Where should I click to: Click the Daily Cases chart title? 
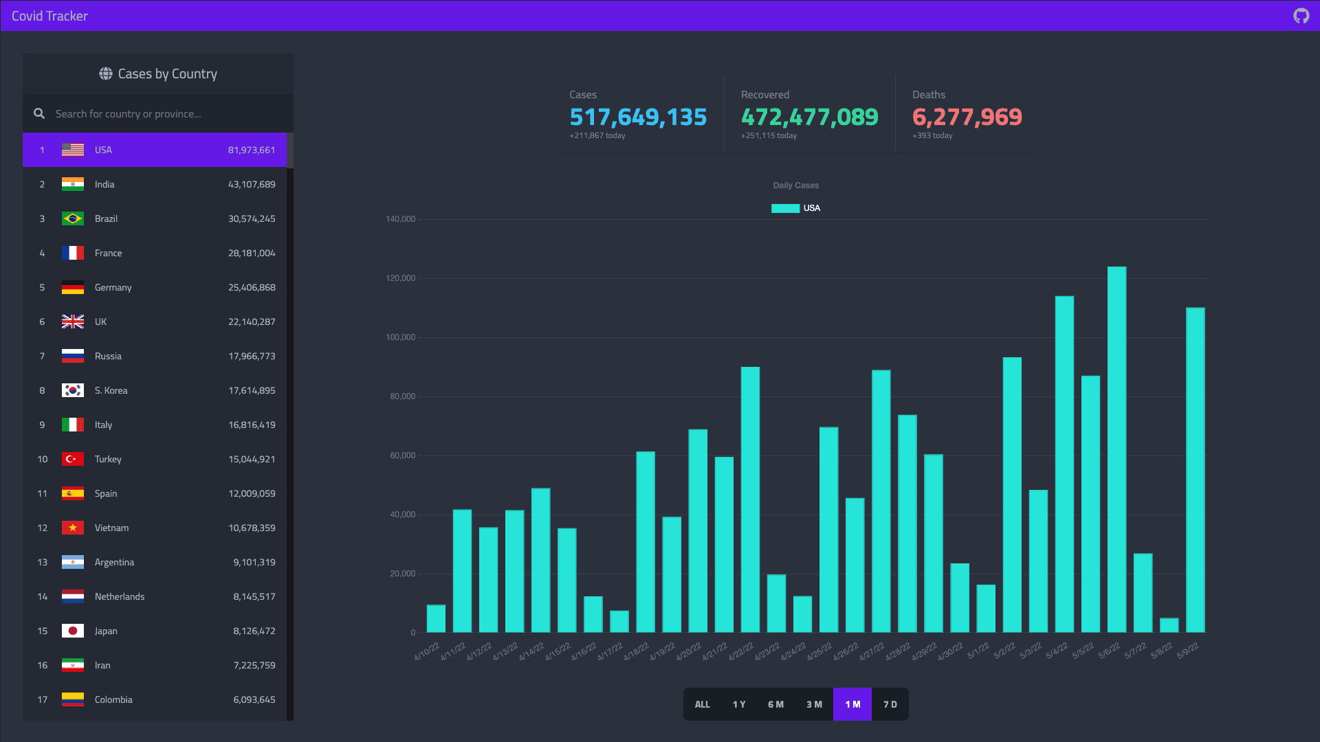[x=795, y=185]
